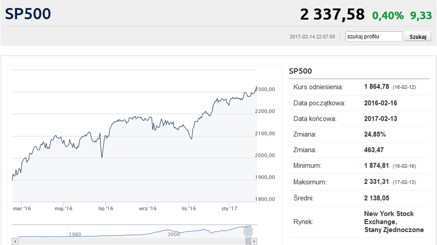Click the start date 2016-02-16
437x245 pixels.
pos(381,103)
